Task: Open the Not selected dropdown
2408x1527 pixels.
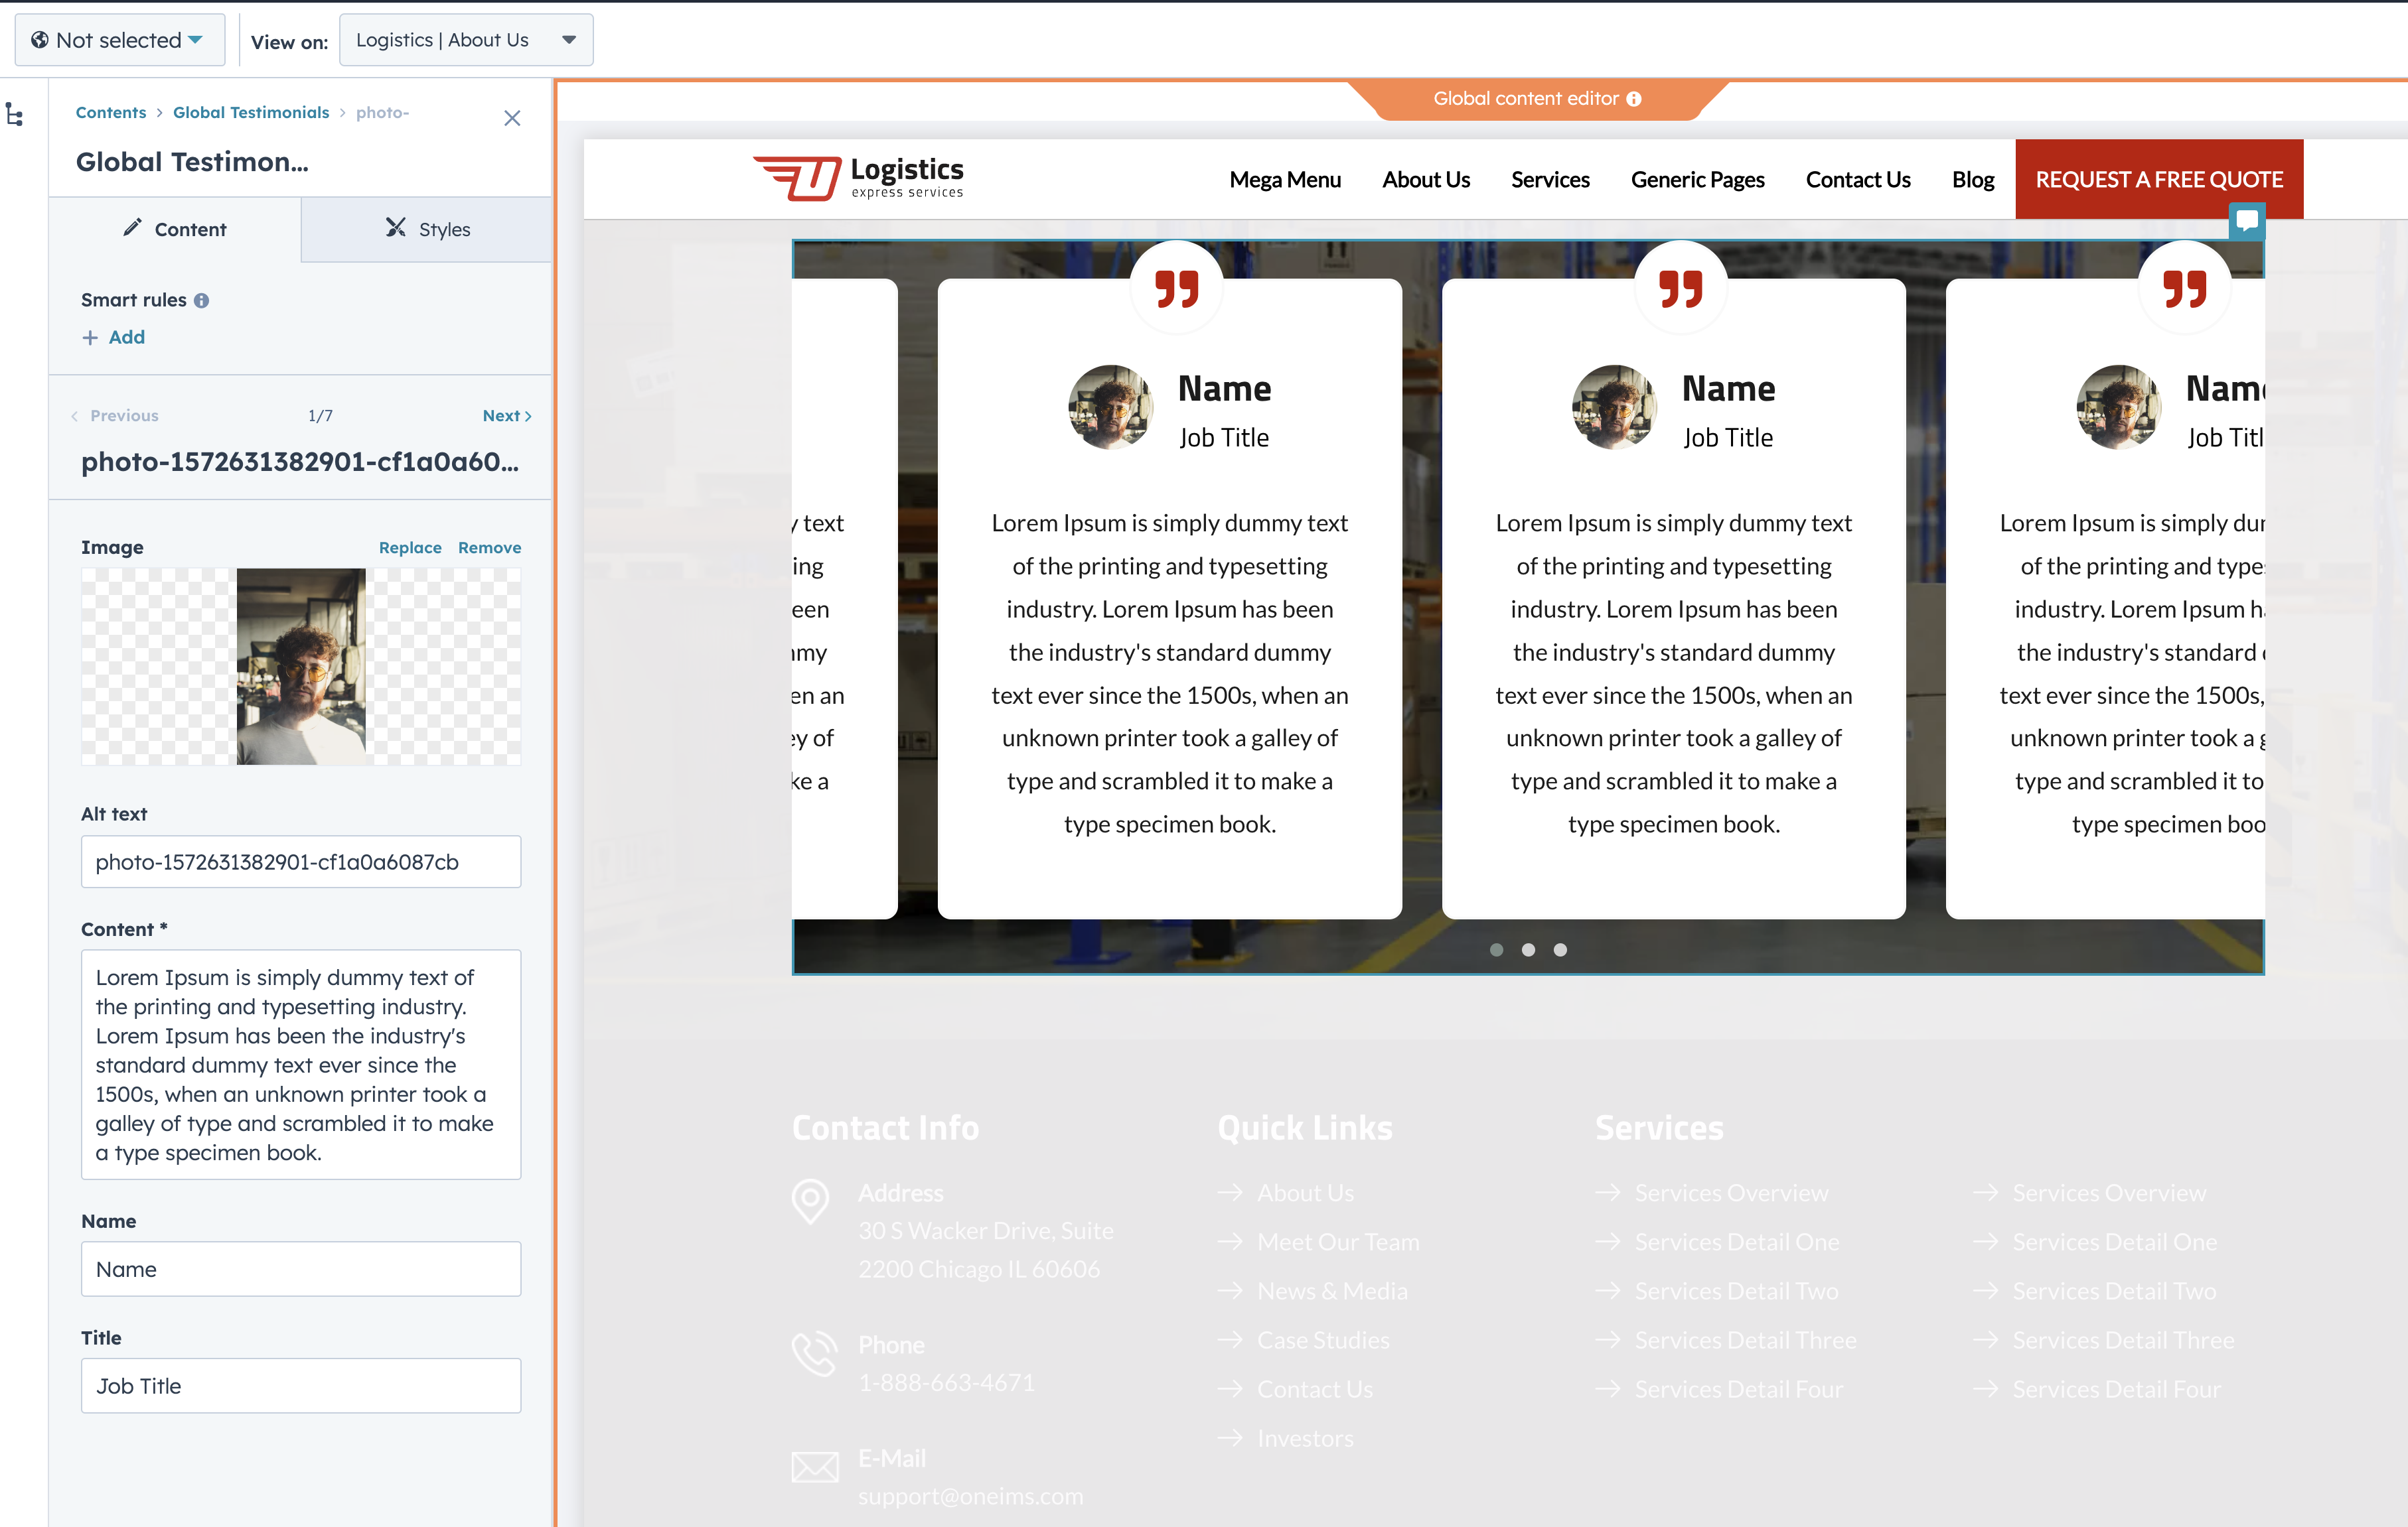Action: [119, 40]
